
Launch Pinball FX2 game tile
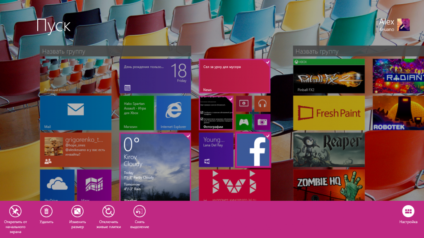tap(329, 76)
